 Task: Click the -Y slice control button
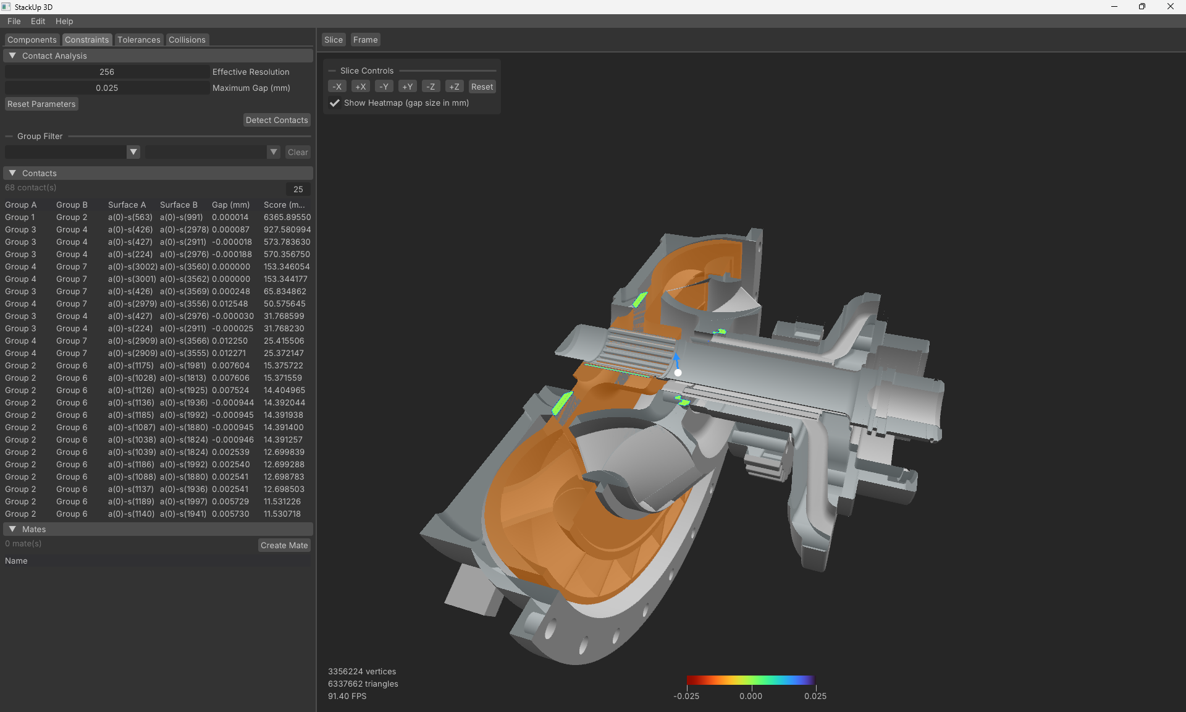[384, 86]
